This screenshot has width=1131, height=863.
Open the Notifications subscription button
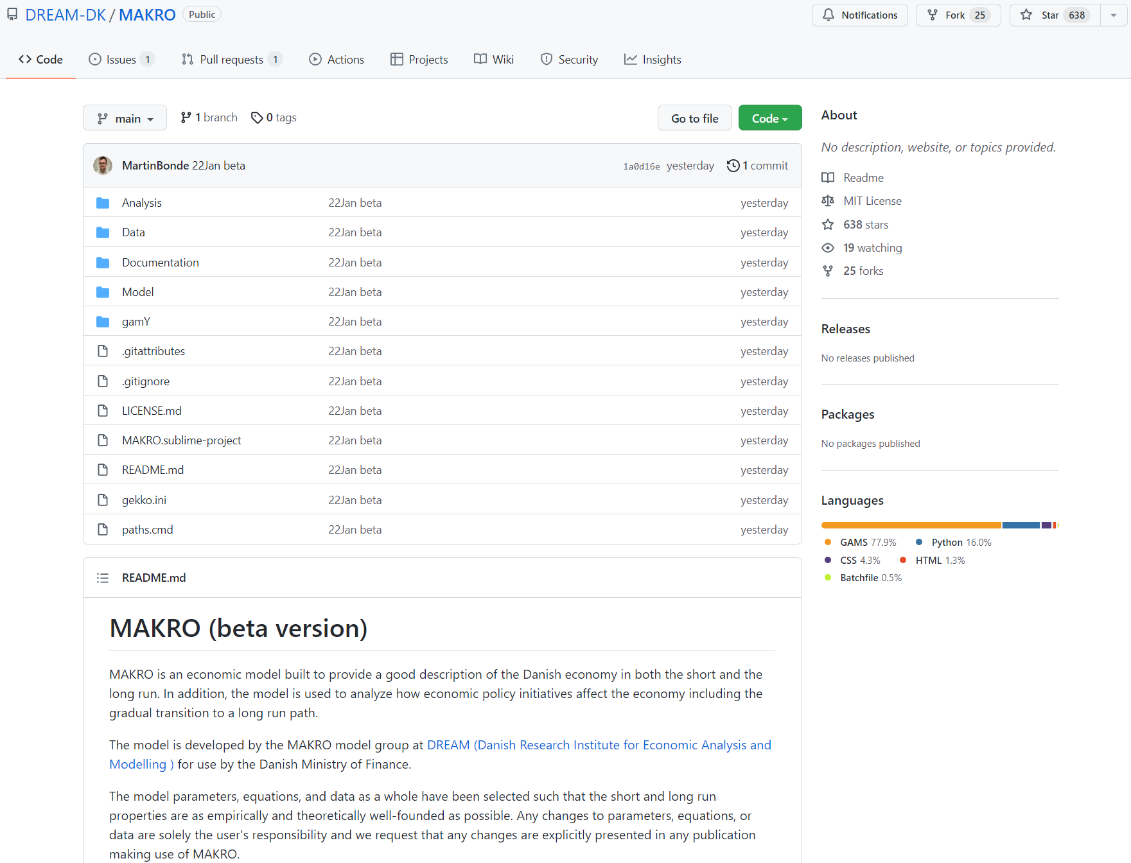[x=859, y=15]
